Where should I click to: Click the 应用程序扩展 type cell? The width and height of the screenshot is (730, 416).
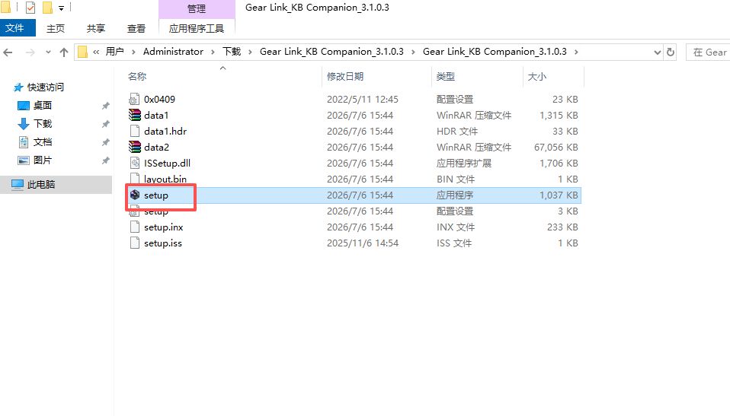click(464, 164)
